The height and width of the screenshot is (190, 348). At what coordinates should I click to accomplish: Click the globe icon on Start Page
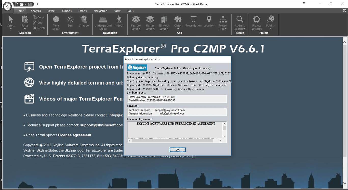coord(29,82)
